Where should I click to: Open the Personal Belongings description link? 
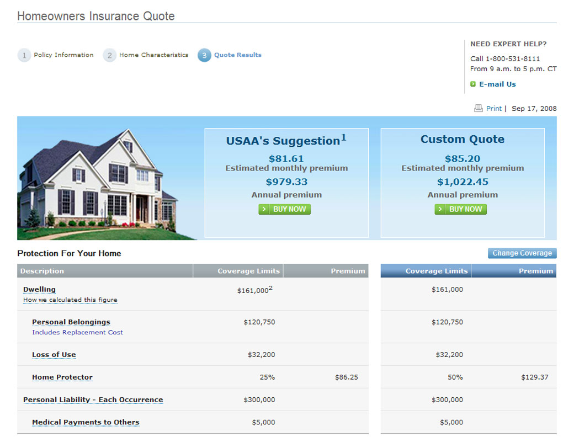click(x=71, y=322)
